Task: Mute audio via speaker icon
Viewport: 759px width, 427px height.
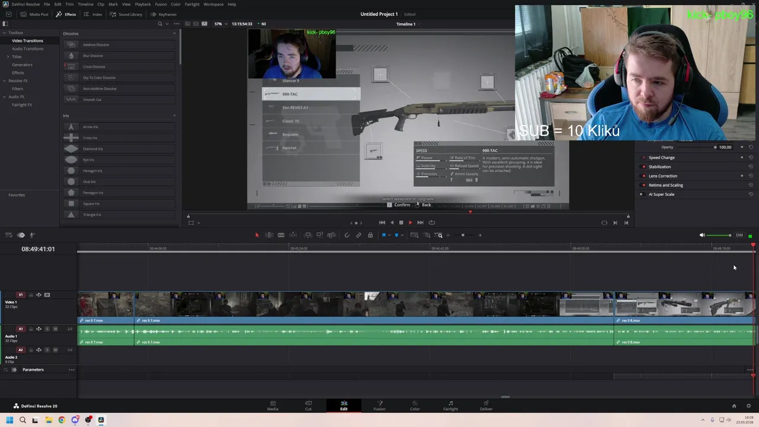Action: (x=702, y=235)
